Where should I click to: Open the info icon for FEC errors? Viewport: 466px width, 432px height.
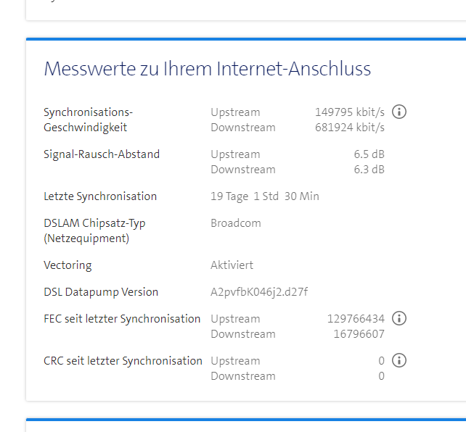click(398, 319)
